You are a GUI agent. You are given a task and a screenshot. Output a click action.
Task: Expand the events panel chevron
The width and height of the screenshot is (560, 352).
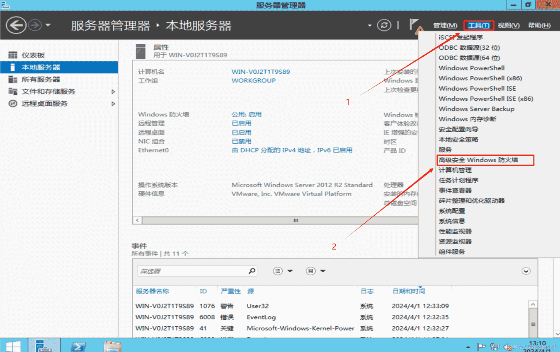pyautogui.click(x=526, y=271)
